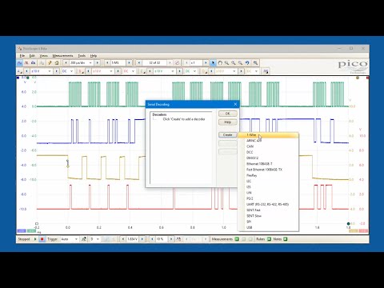
Task: Click the zoom-in magnifier tool
Action: [234, 63]
